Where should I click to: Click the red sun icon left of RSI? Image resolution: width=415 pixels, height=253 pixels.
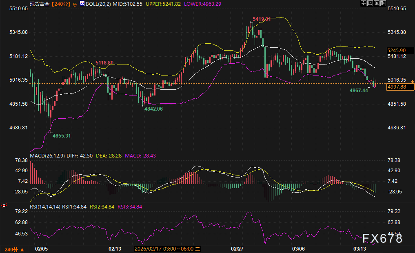[x=4, y=206]
